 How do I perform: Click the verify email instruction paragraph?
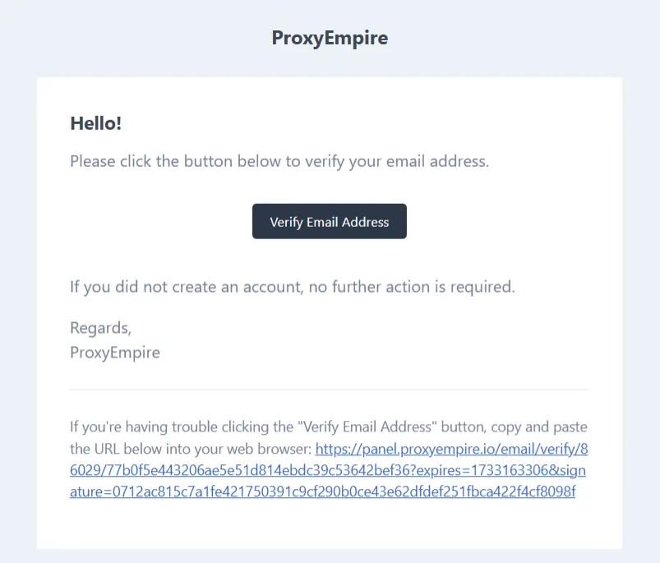click(279, 161)
